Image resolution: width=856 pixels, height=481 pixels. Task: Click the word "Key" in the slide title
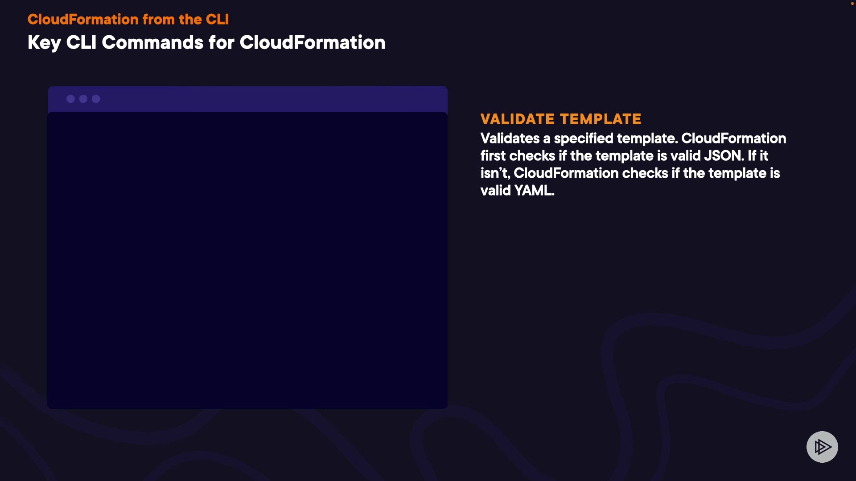[44, 43]
